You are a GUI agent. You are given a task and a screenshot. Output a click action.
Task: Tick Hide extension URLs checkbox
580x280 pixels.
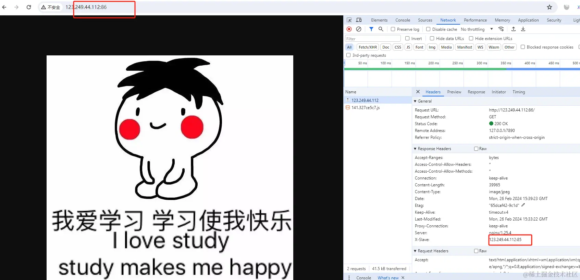pyautogui.click(x=471, y=38)
